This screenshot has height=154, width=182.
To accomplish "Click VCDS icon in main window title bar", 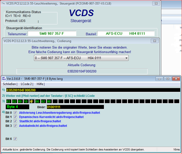I will 3,3.
